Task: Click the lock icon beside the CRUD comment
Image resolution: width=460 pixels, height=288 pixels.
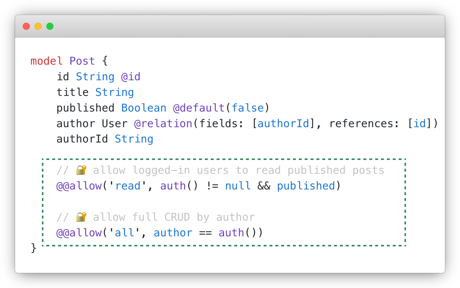Action: tap(80, 217)
